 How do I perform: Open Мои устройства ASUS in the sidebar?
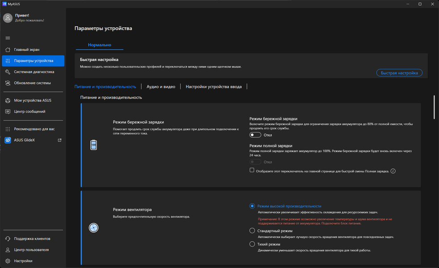coord(33,100)
